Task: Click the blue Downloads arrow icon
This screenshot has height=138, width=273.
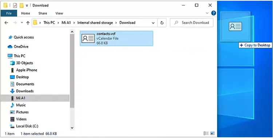Action: coord(12,91)
